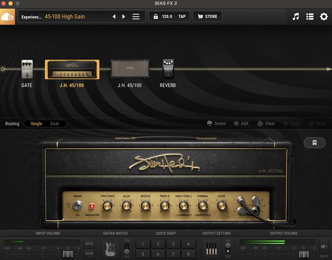Click the Redo button

pos(317,124)
